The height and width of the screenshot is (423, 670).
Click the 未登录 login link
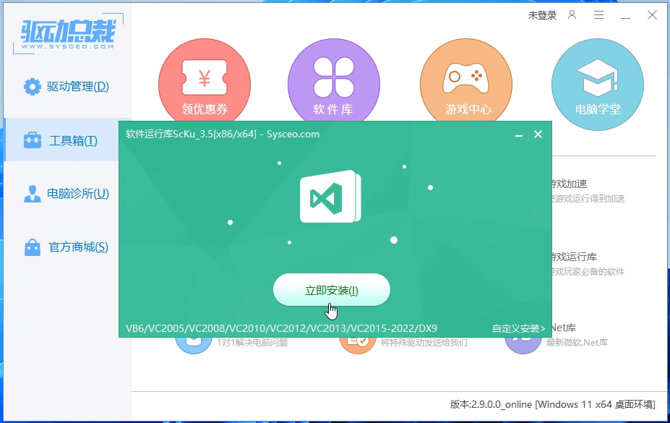click(541, 14)
